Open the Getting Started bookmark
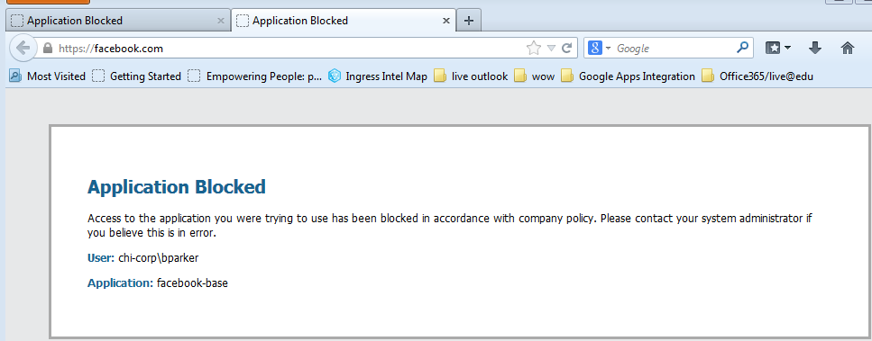Screen dimensions: 872x341 (x=137, y=76)
